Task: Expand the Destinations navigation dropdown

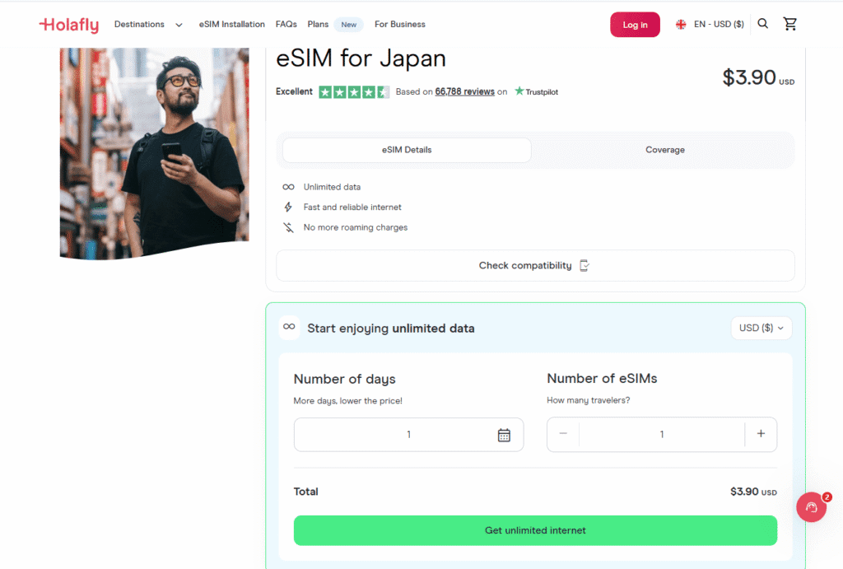Action: point(148,24)
